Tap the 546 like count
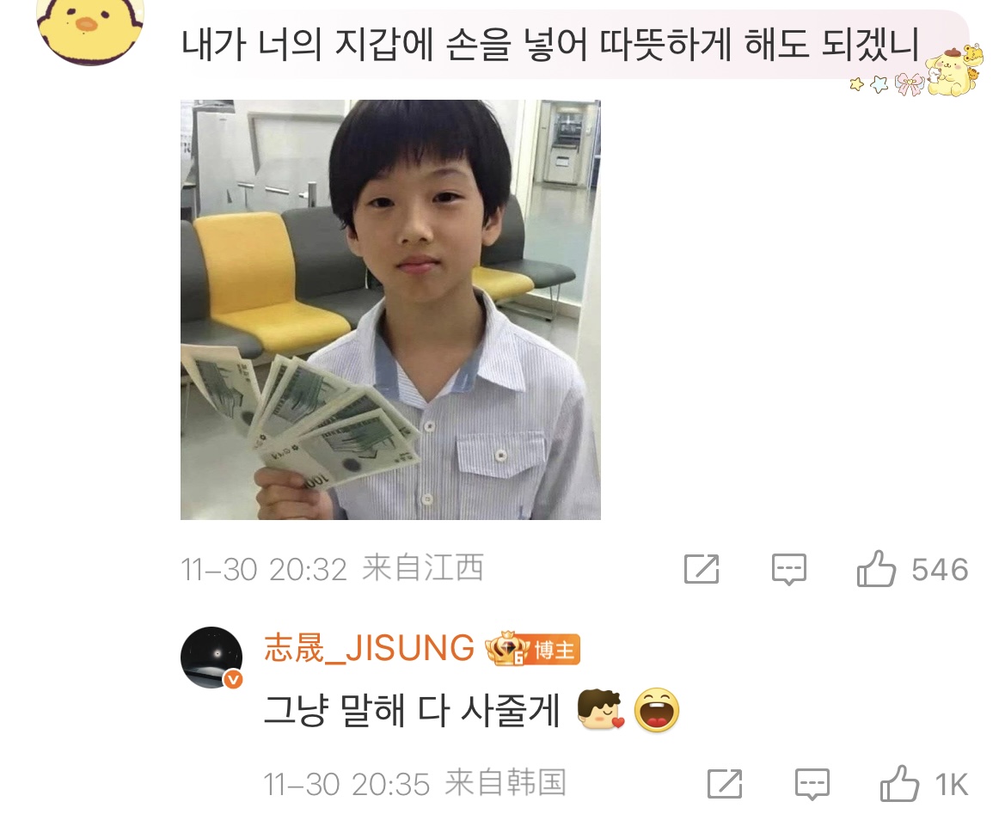 [940, 570]
